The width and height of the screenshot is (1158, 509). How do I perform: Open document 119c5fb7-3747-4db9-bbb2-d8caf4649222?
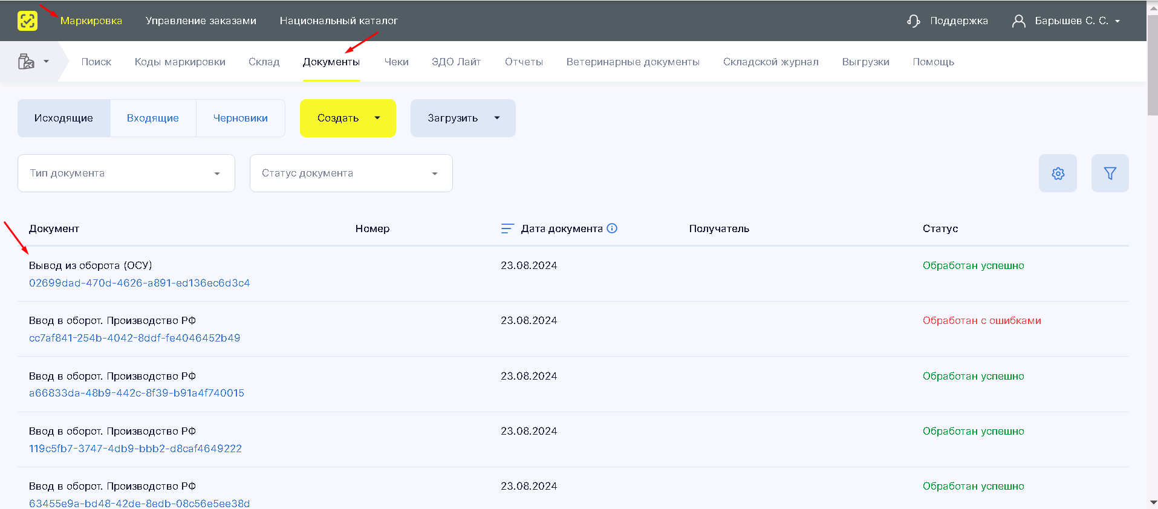[x=135, y=449]
